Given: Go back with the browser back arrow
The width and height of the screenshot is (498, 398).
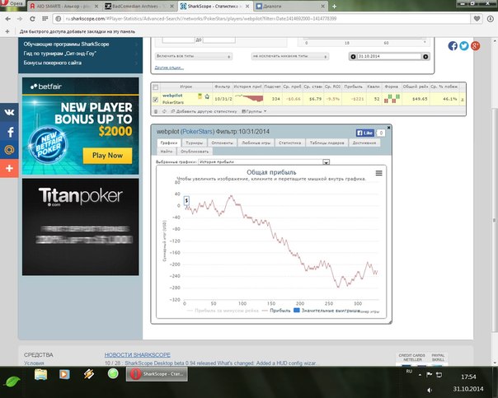Looking at the screenshot, I should (8, 19).
